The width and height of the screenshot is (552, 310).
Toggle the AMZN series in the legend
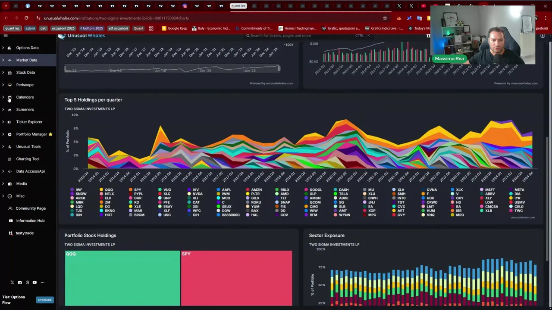(254, 190)
